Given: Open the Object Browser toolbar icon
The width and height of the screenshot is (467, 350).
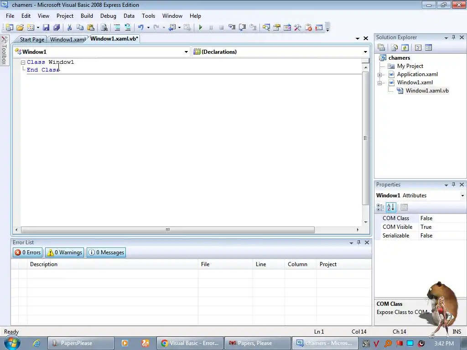Looking at the screenshot, I should tap(287, 27).
